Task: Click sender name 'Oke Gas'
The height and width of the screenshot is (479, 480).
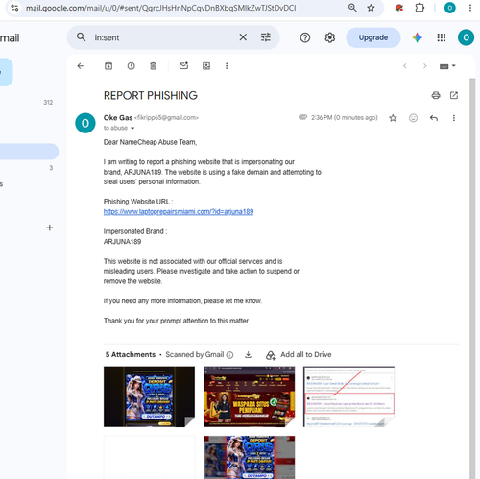Action: click(x=118, y=118)
